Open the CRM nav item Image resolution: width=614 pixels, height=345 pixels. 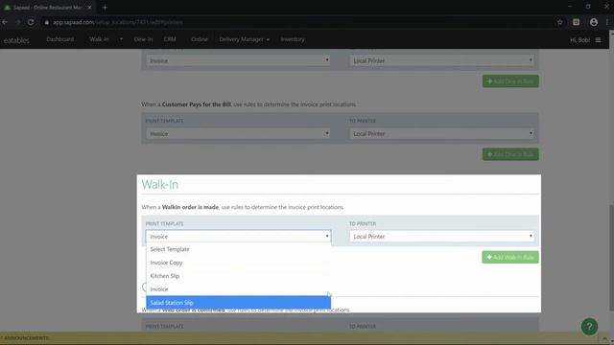(x=170, y=39)
